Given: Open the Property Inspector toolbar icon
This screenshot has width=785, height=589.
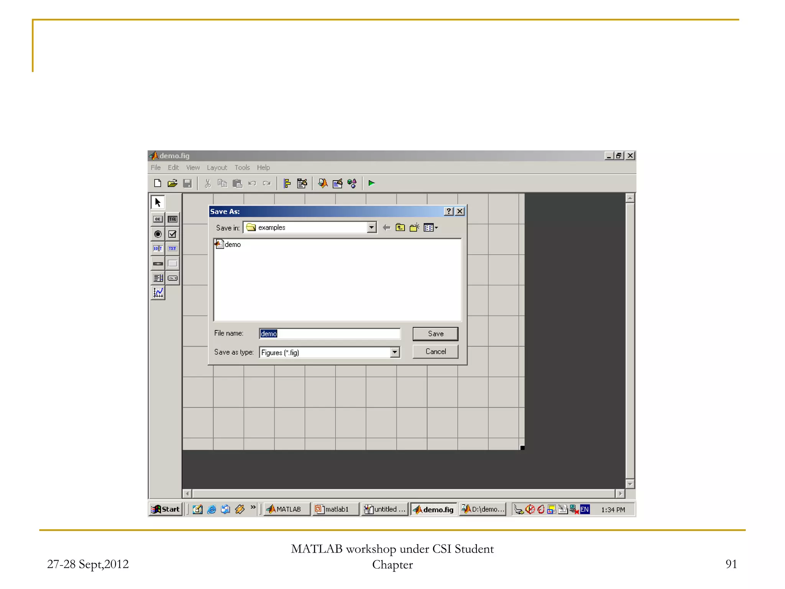Looking at the screenshot, I should pos(337,183).
